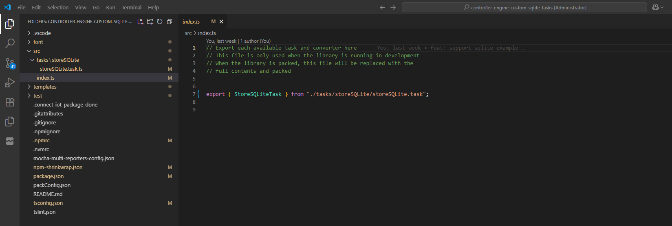Click the VS Code logo icon
672x226 pixels.
tap(7, 7)
